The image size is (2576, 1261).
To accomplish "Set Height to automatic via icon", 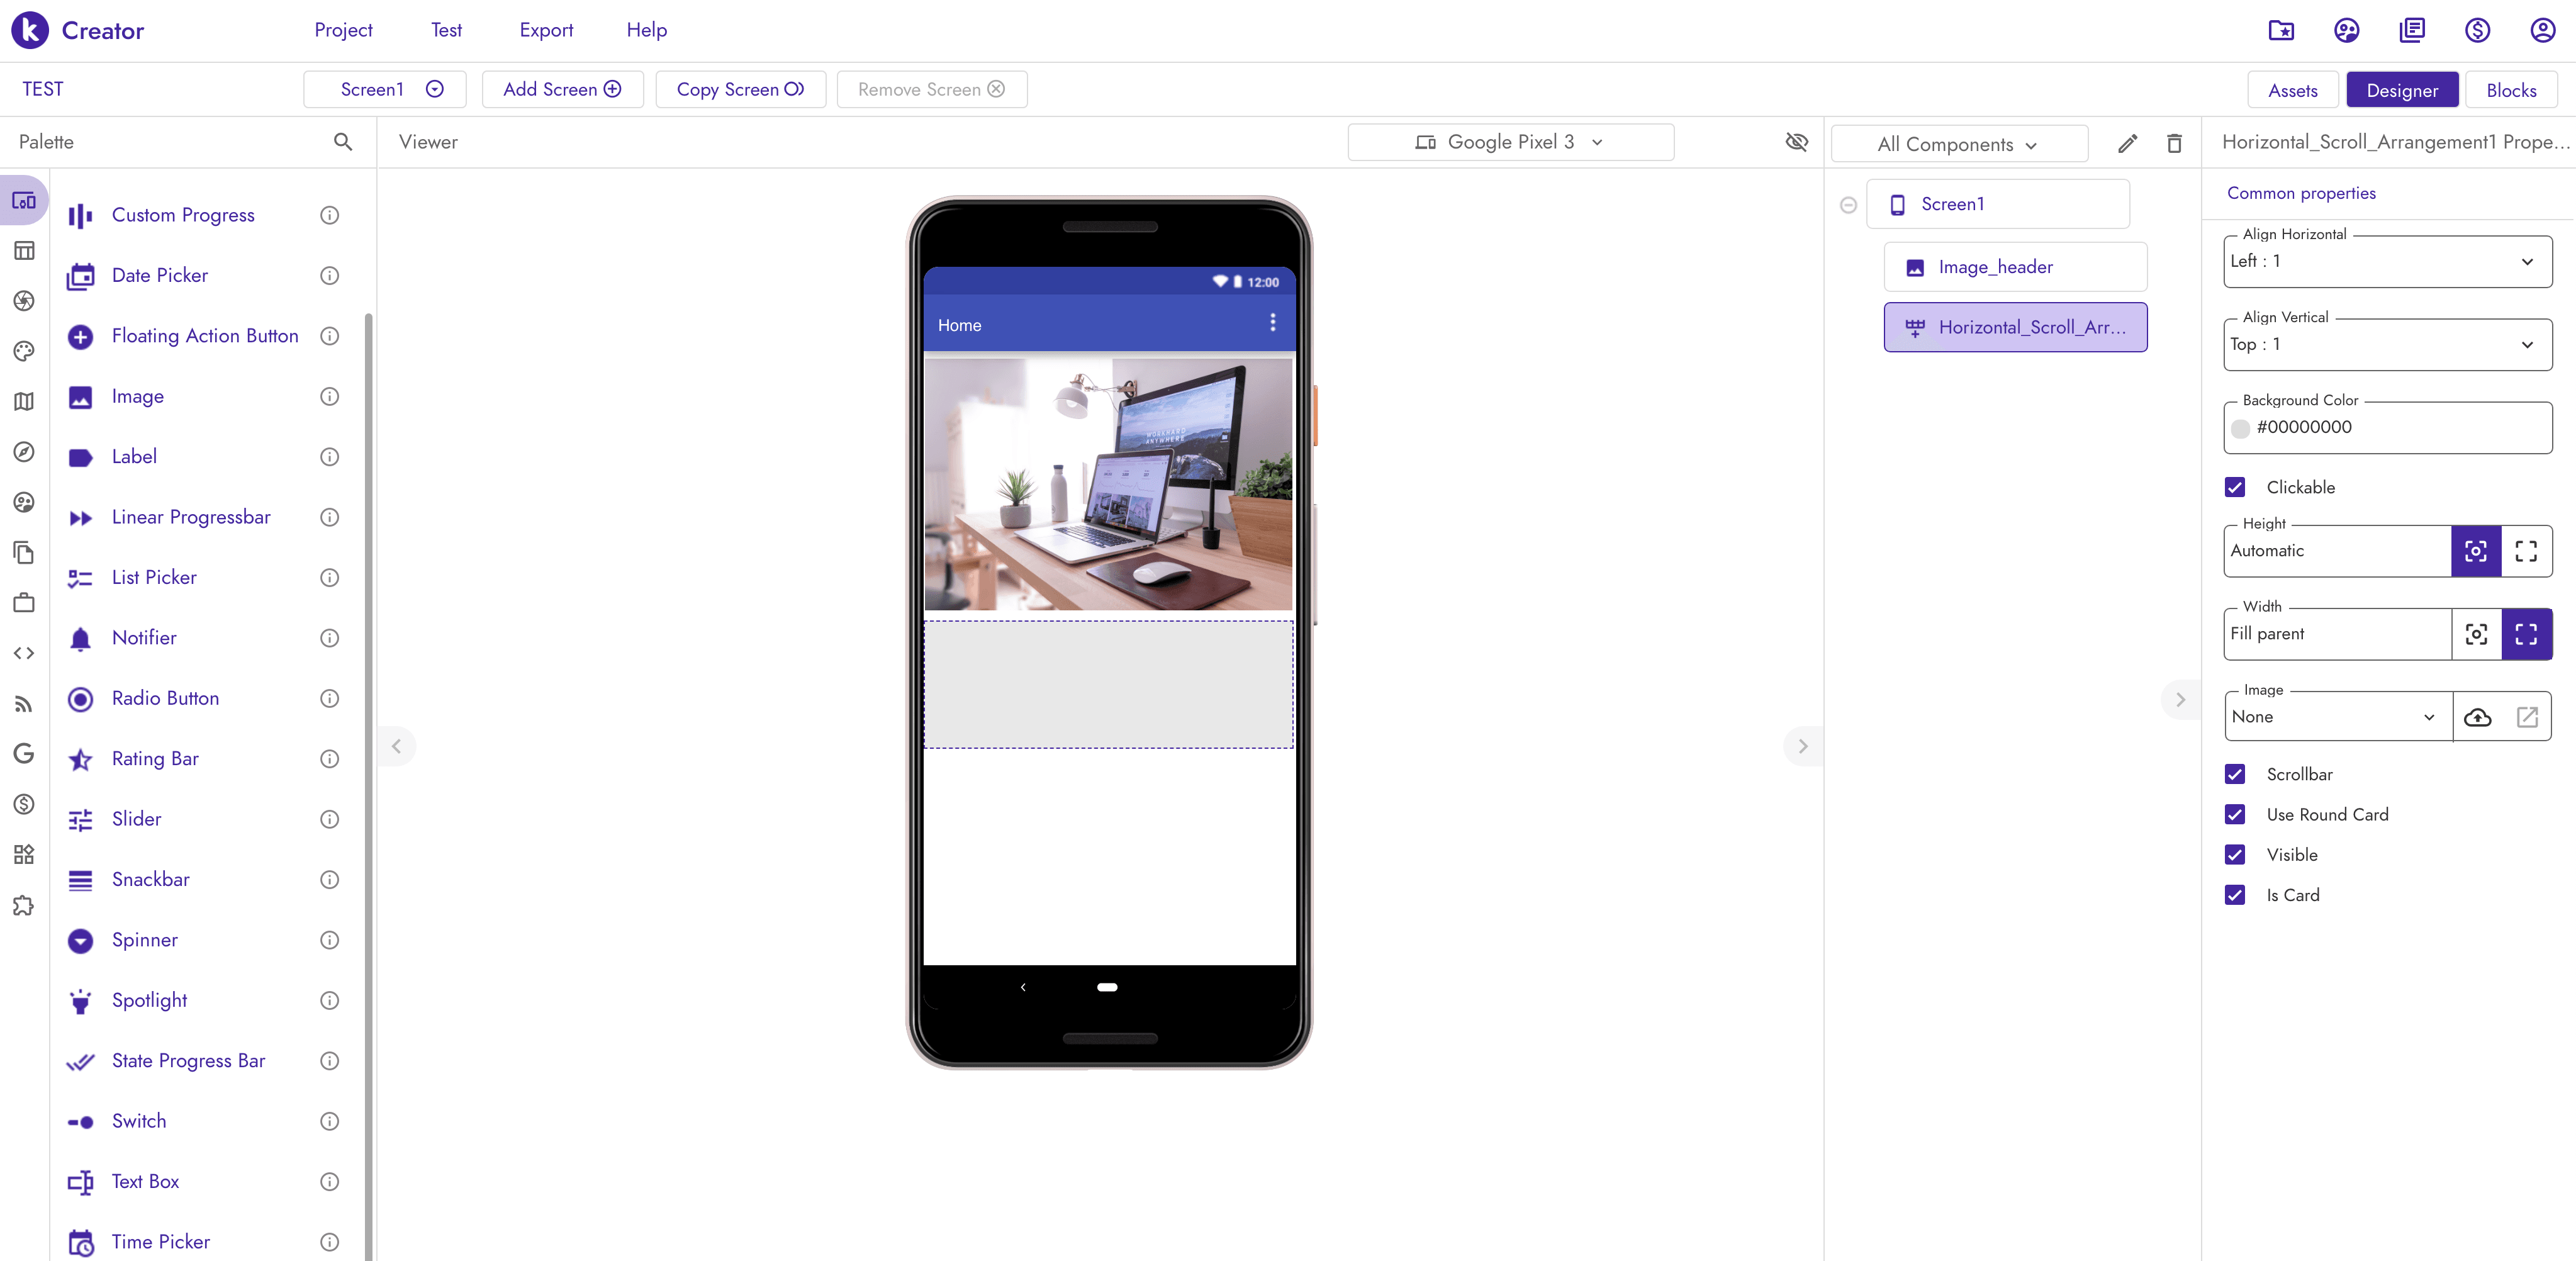I will point(2476,551).
